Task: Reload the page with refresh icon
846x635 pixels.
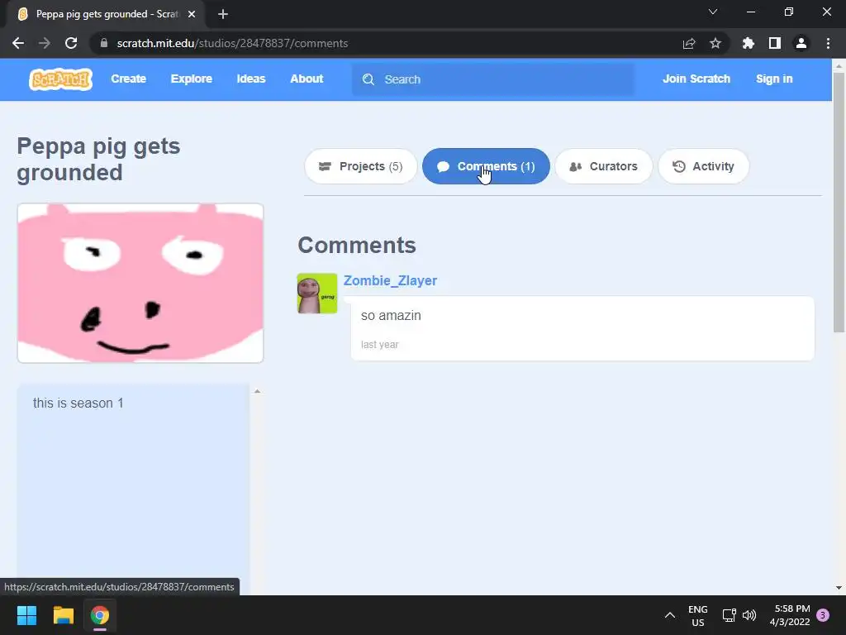Action: pos(71,43)
